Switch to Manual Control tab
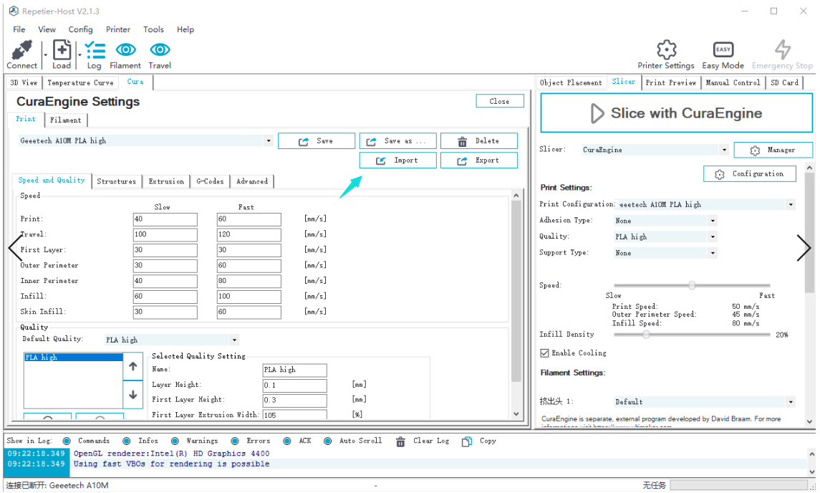Viewport: 820px width, 493px height. [x=733, y=82]
